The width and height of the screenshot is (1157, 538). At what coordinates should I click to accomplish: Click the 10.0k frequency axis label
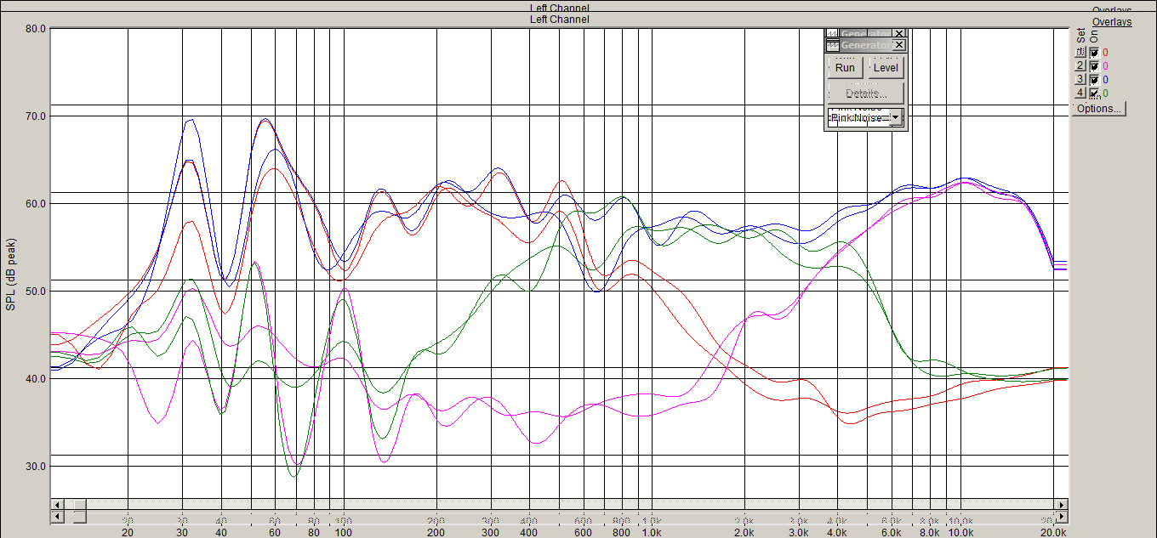(960, 532)
